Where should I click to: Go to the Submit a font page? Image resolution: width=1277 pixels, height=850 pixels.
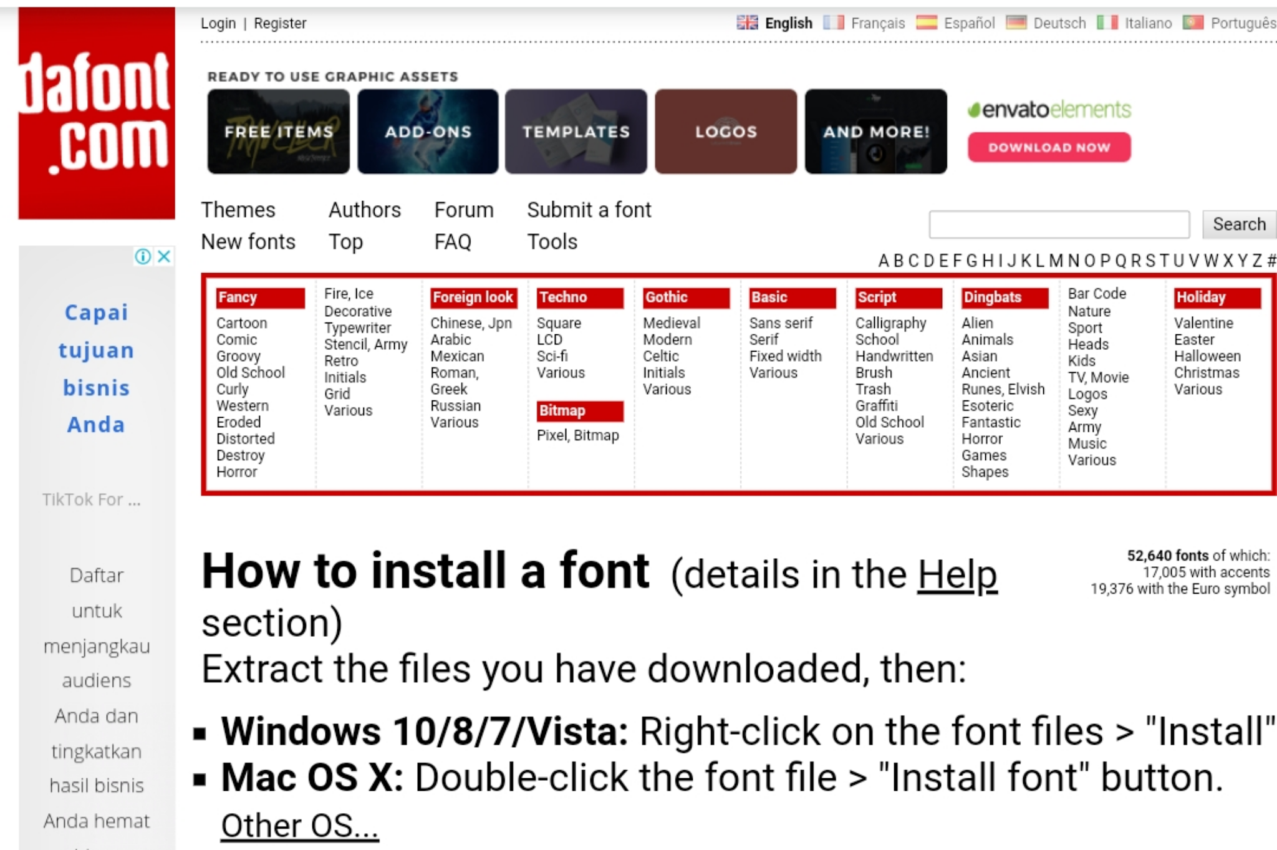point(589,210)
